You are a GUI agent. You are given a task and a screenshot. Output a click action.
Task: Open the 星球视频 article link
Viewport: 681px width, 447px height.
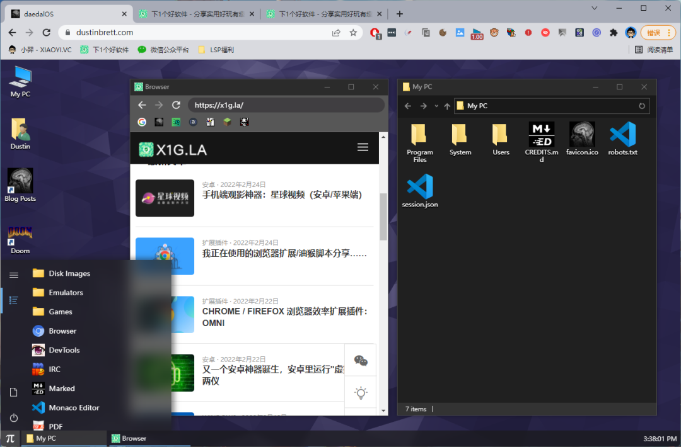[282, 195]
